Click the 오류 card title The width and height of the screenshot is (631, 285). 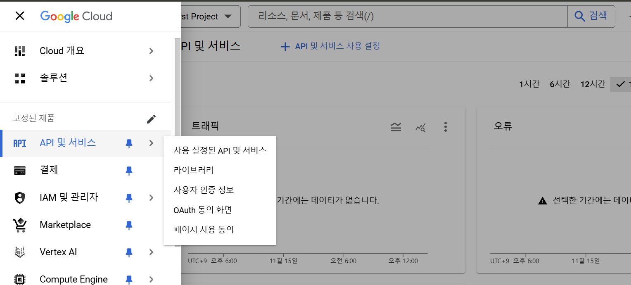point(503,126)
